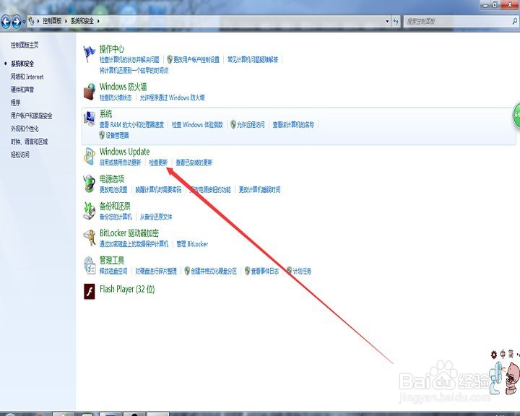Expand arrow after 控制面板 breadcrumb
520x416 pixels.
(x=66, y=21)
